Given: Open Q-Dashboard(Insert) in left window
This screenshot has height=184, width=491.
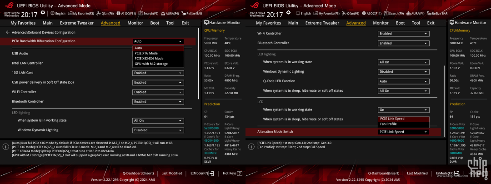Looking at the screenshot, I should tap(138, 173).
